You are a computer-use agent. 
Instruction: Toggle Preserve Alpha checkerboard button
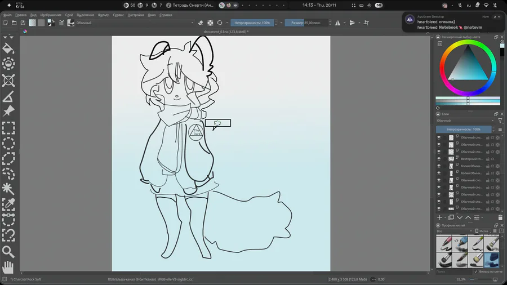point(210,23)
